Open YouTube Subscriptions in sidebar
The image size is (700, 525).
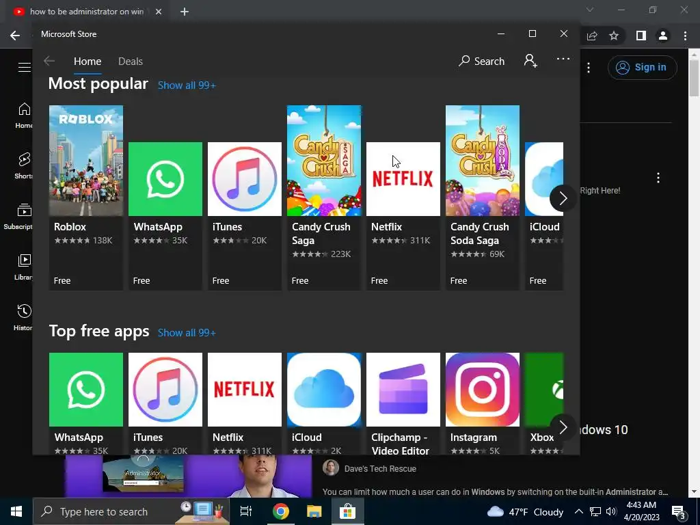point(18,216)
